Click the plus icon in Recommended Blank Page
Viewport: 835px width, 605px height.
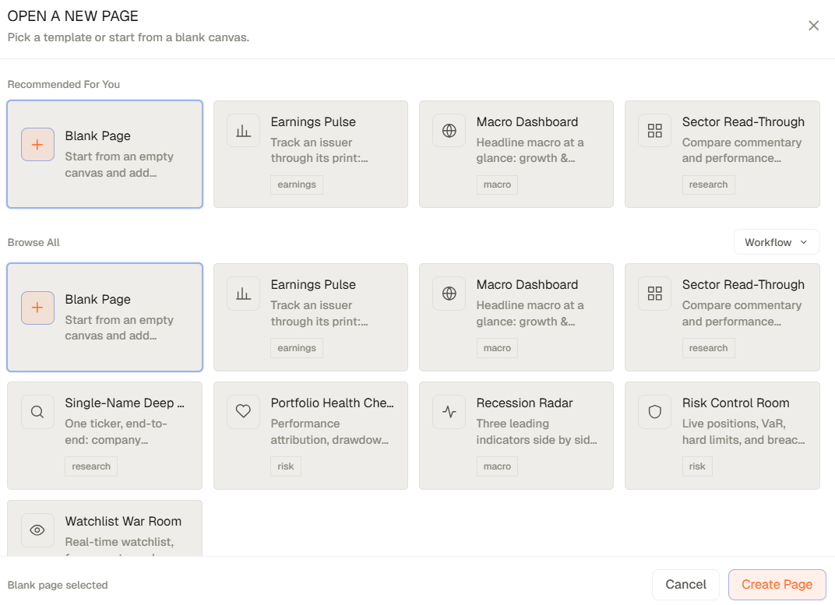pos(37,144)
